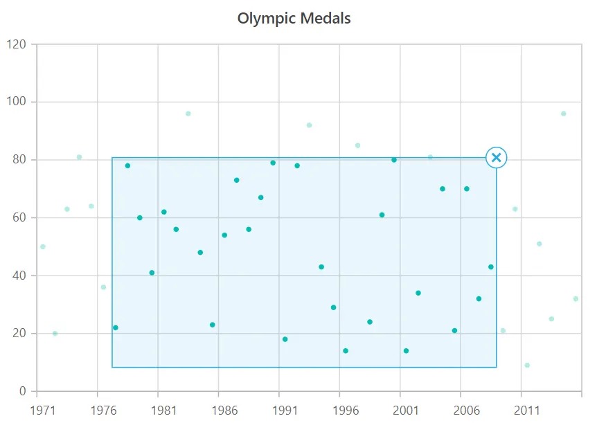Click the 2011 point at value 9

pos(527,365)
